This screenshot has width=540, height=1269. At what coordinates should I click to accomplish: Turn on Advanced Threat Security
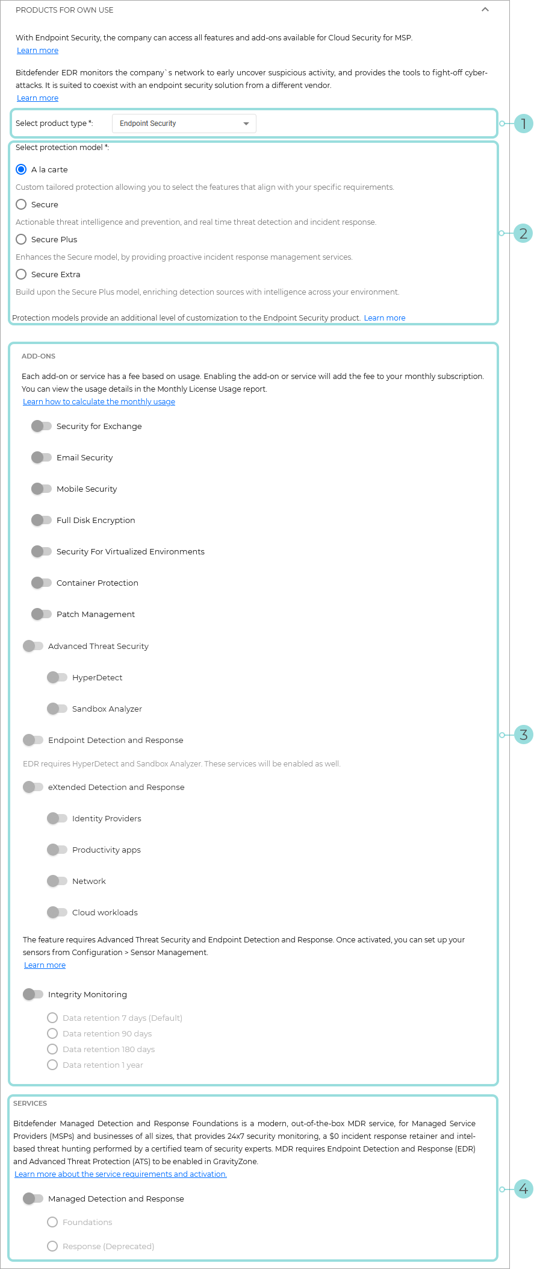click(x=34, y=646)
